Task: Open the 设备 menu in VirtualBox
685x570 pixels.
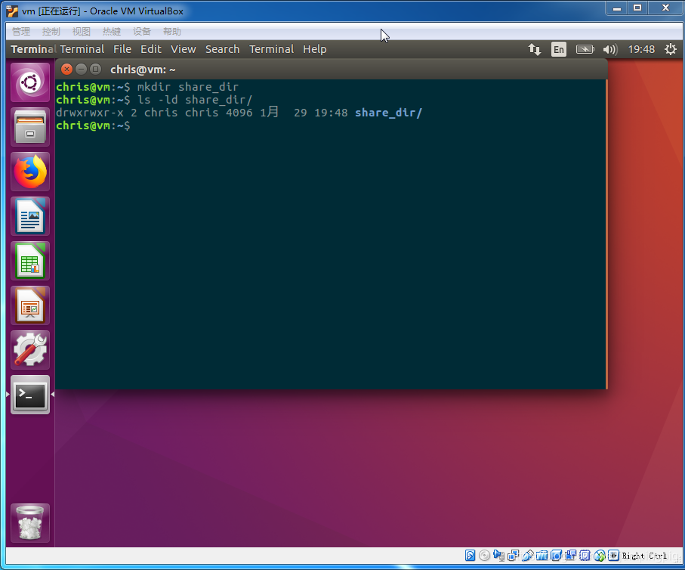Action: pyautogui.click(x=141, y=32)
